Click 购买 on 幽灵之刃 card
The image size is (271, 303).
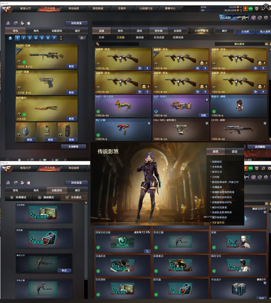(x=64, y=270)
